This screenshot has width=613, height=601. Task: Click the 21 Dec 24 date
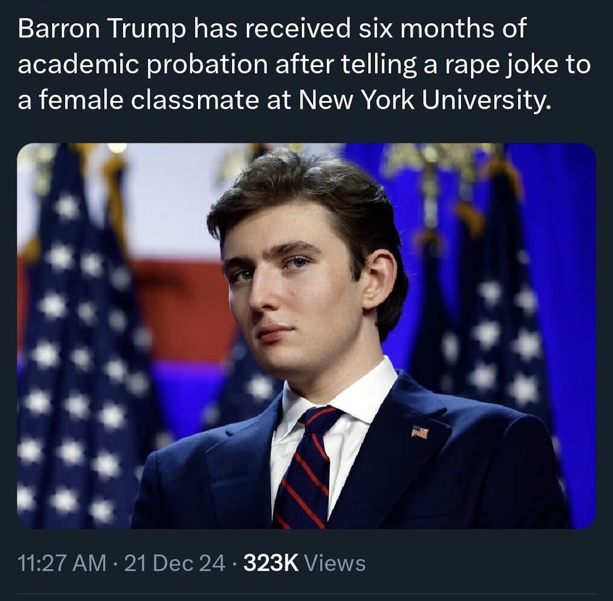[175, 563]
